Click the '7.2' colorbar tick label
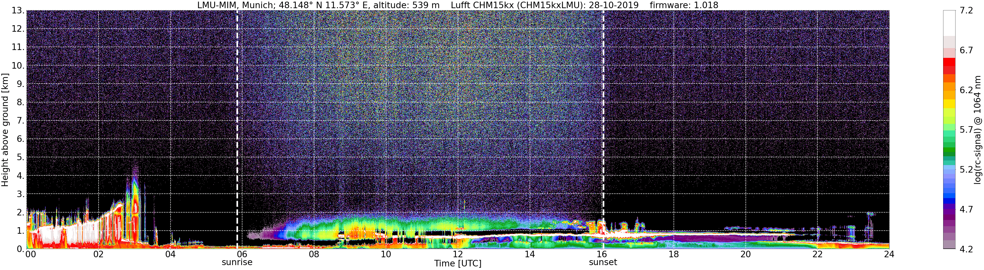Viewport: 984px width, 270px height. coord(966,10)
